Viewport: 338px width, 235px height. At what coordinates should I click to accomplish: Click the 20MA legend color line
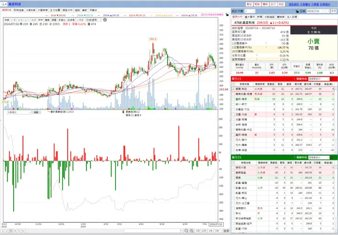click(x=99, y=15)
